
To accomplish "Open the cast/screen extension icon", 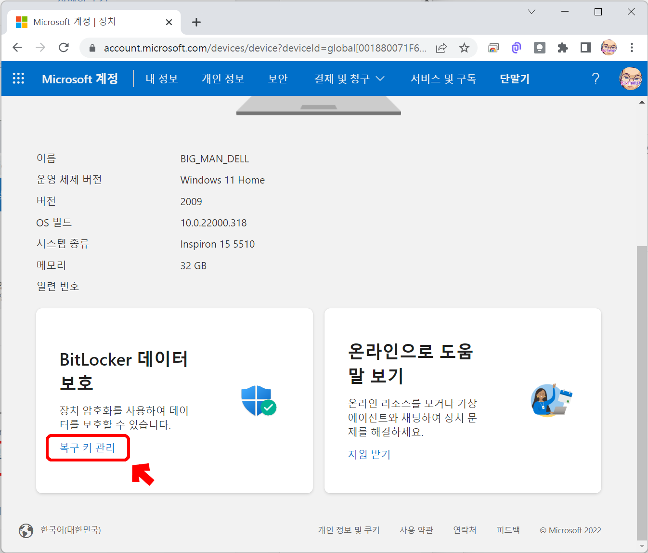I will tap(493, 48).
